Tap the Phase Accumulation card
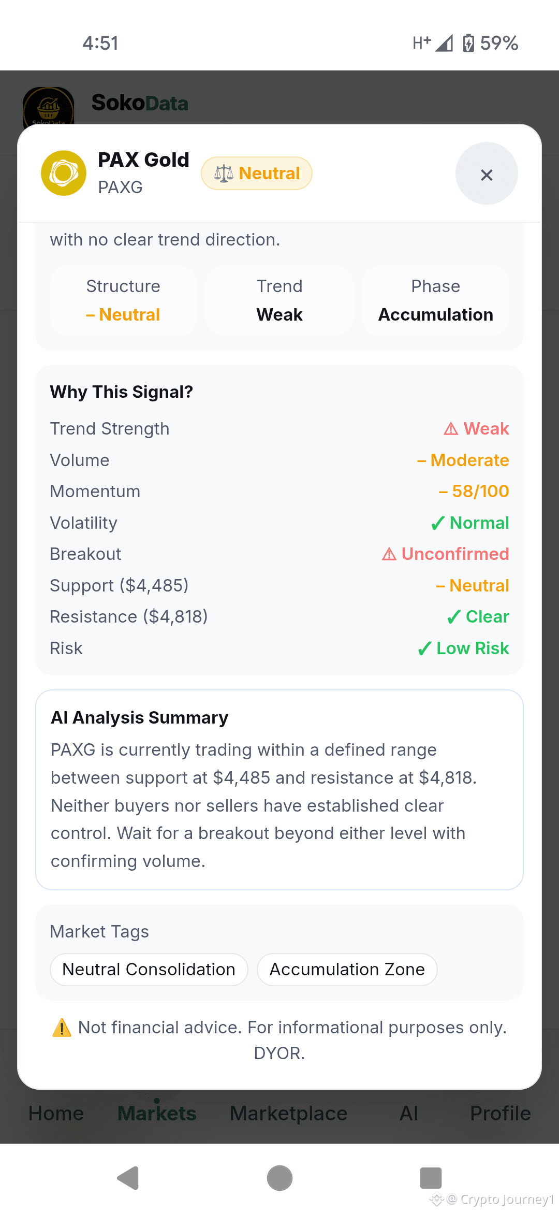Viewport: 559px width, 1212px height. [x=436, y=300]
